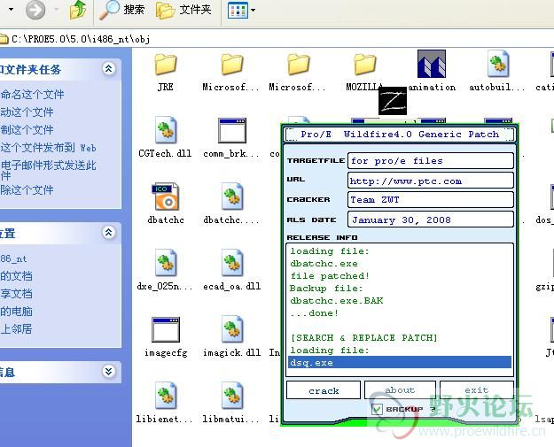554x447 pixels.
Task: Click the about button
Action: coord(400,389)
